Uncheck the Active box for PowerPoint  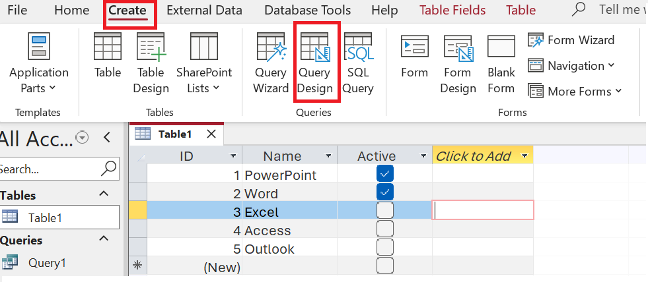click(384, 174)
